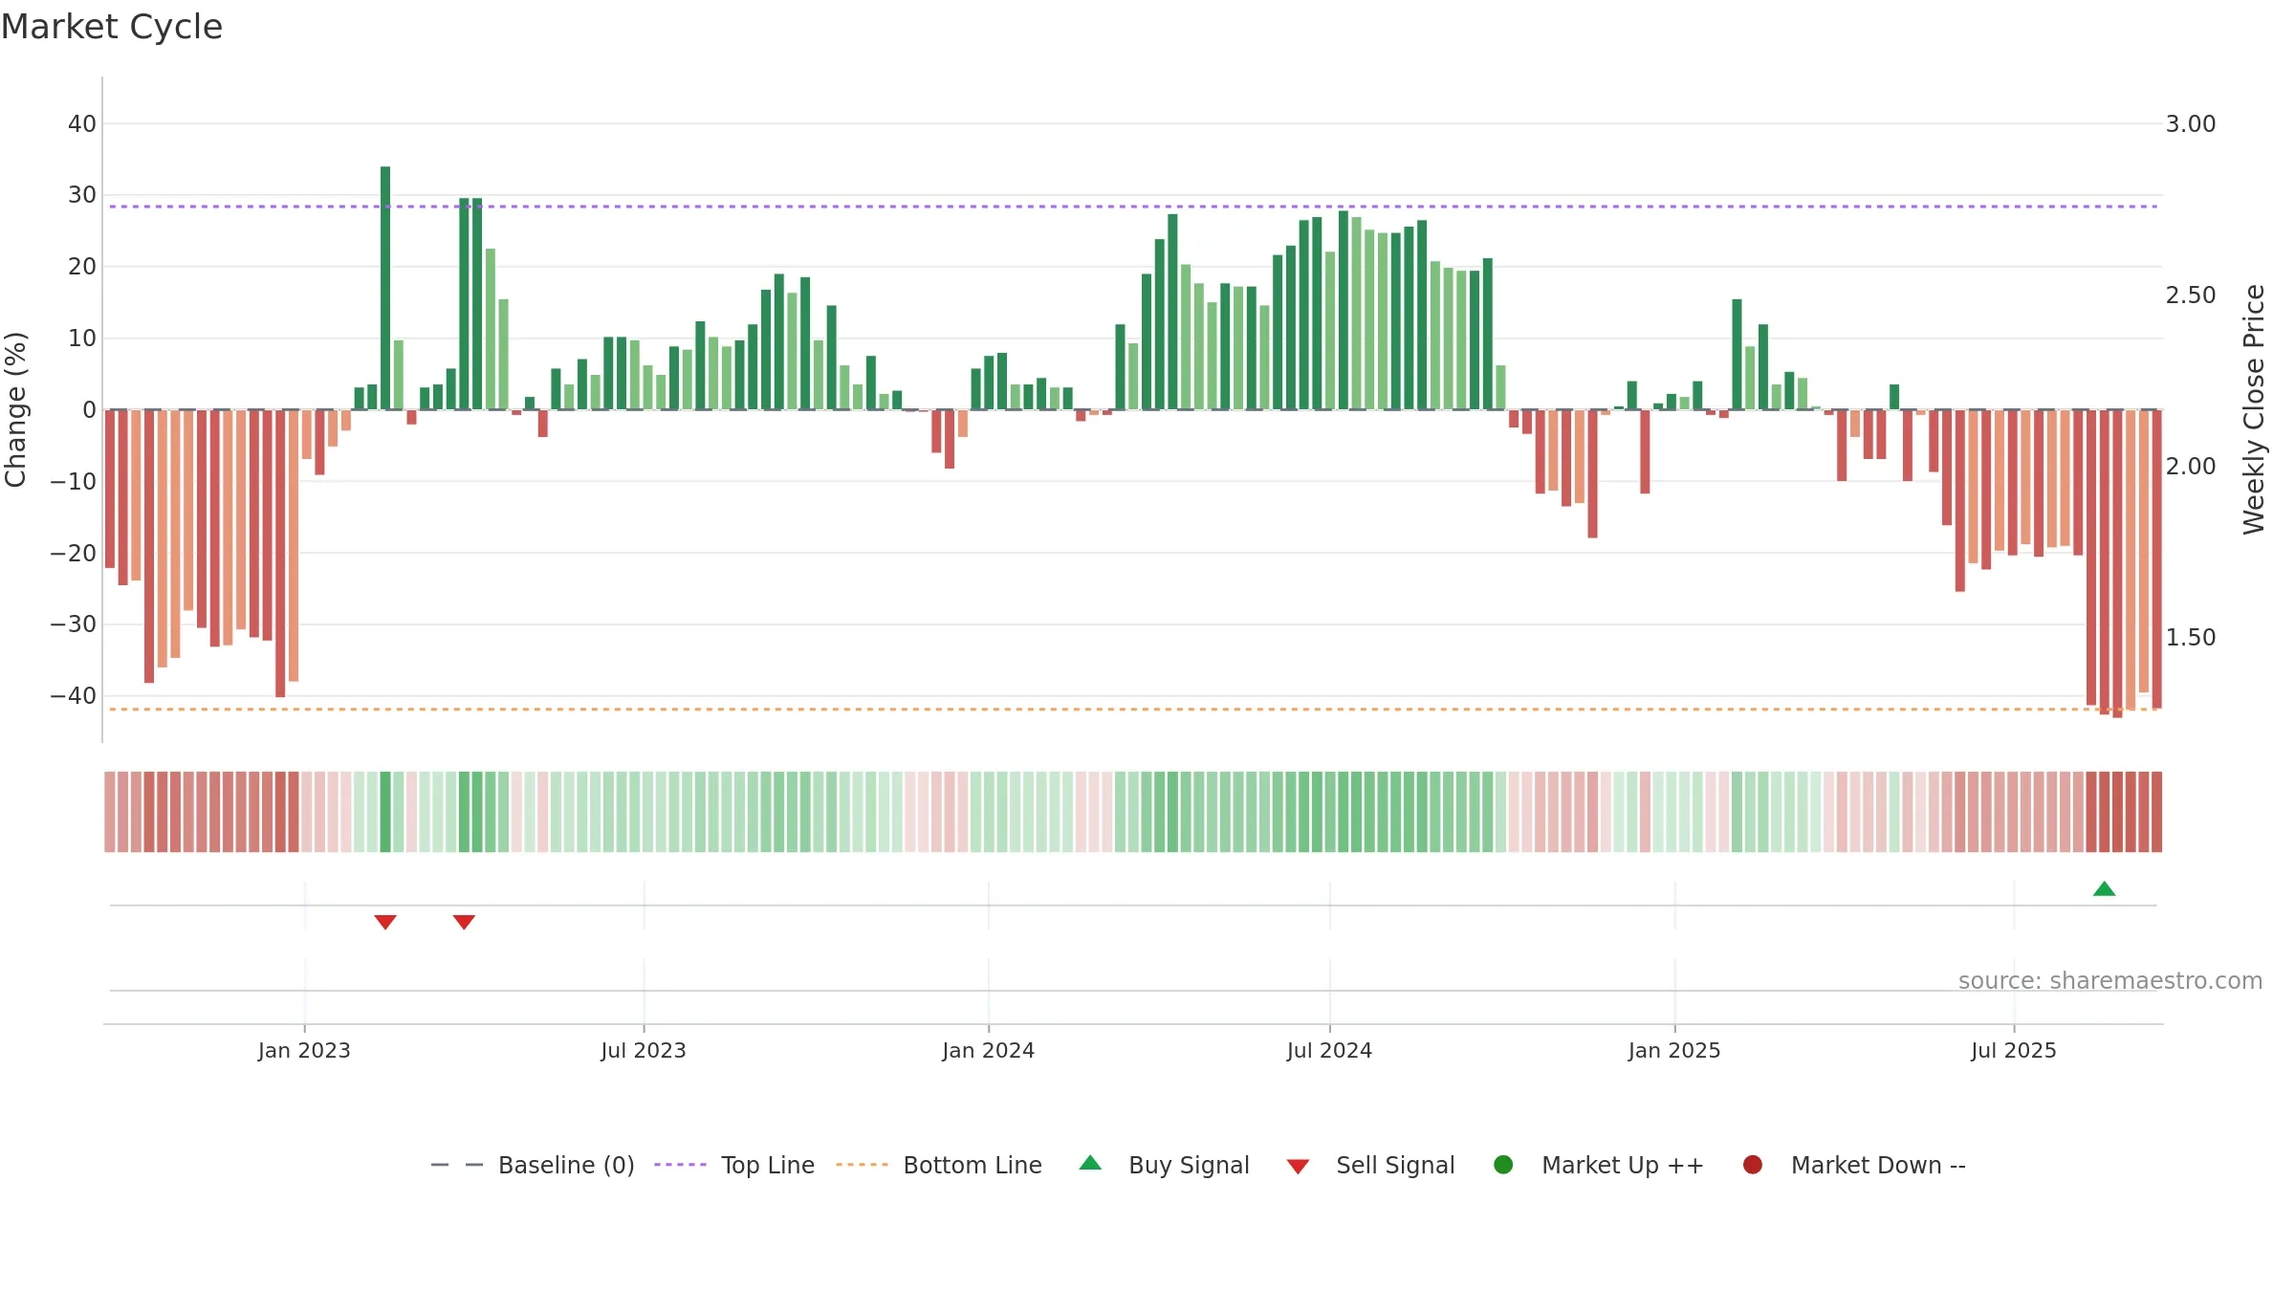Viewport: 2295px width, 1291px height.
Task: Click the 40 left axis tick label
Action: click(82, 124)
